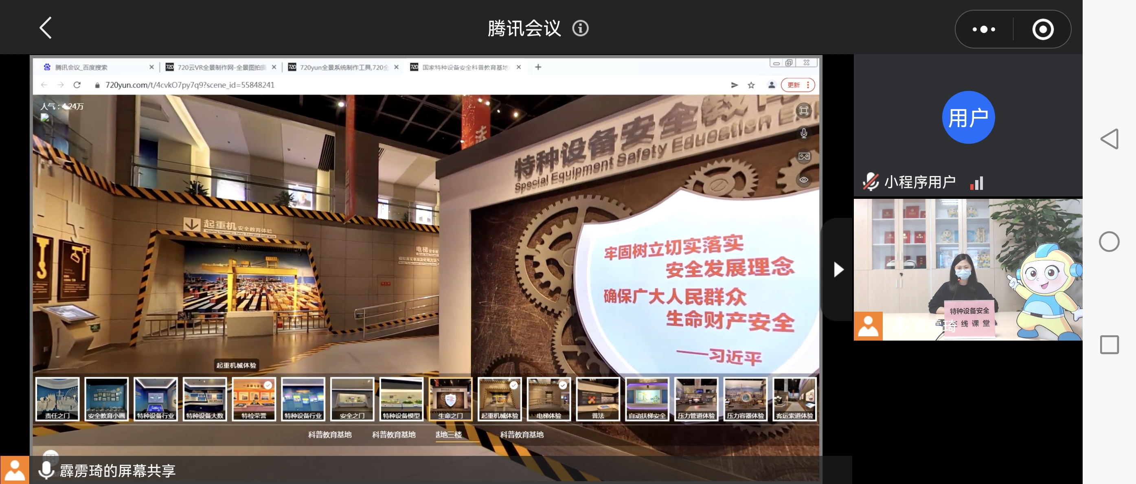Open the meeting info icon beside 腾讯会议
The image size is (1136, 484).
(x=580, y=29)
